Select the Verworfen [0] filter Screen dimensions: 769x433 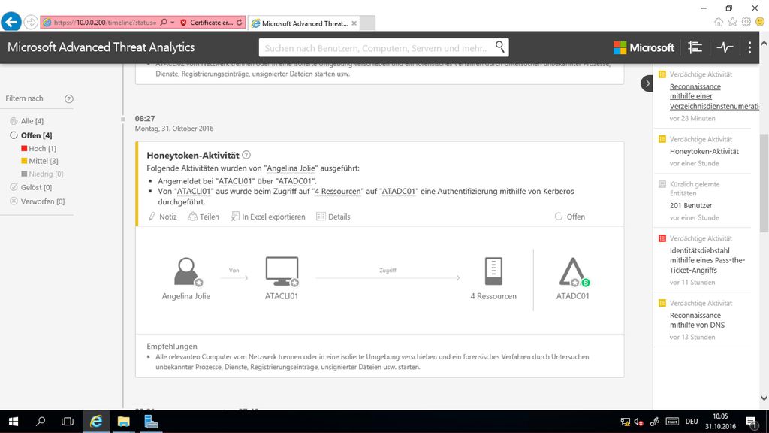point(38,201)
